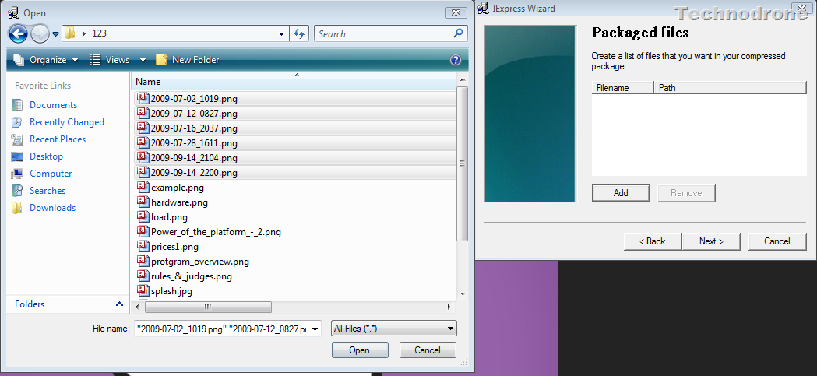Select file 2009-07-16_2037.png
Image resolution: width=817 pixels, height=376 pixels.
294,128
